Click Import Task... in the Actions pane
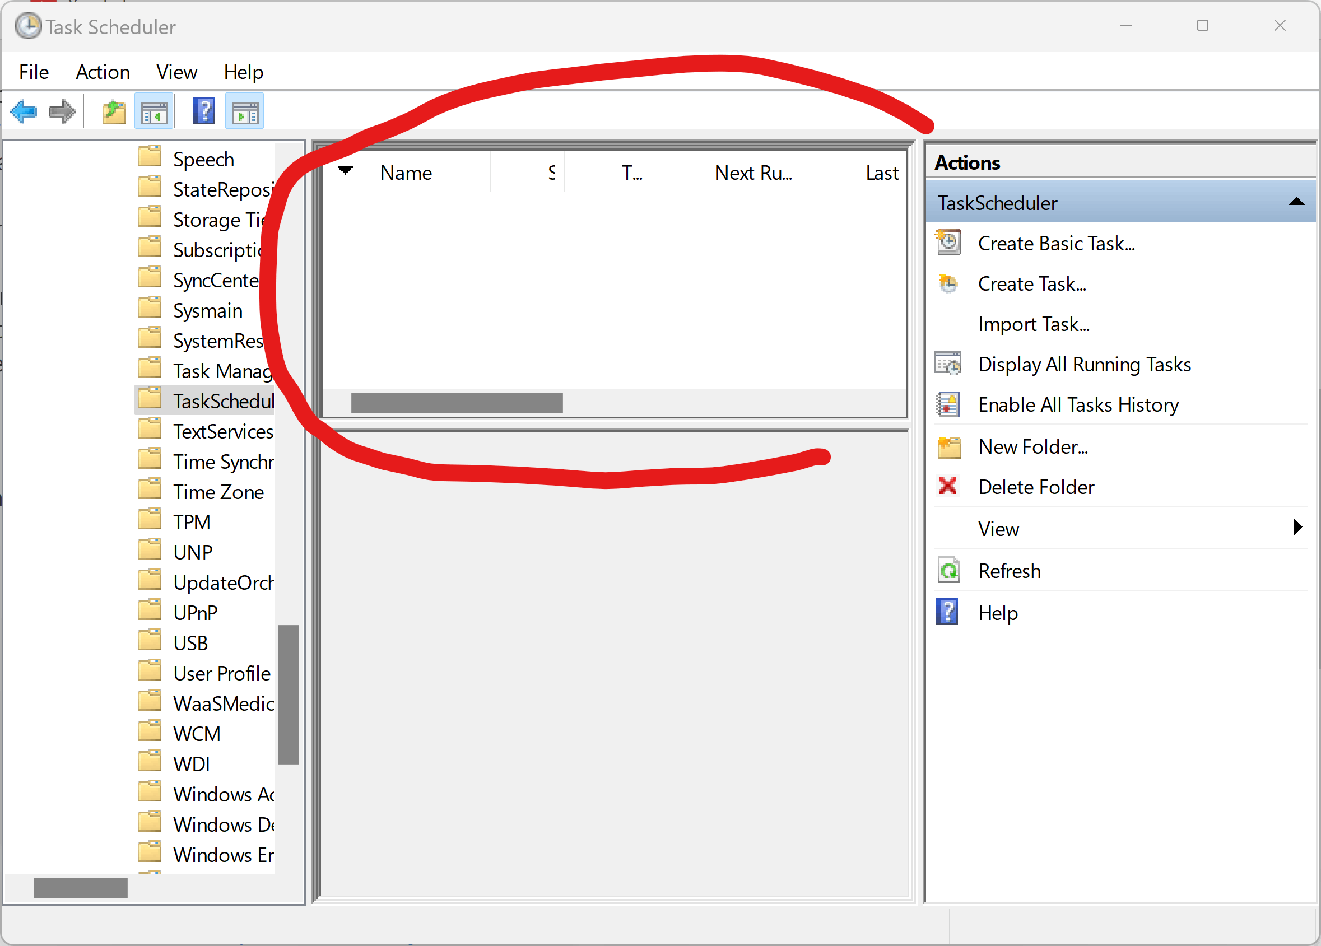This screenshot has width=1321, height=946. pyautogui.click(x=1033, y=324)
